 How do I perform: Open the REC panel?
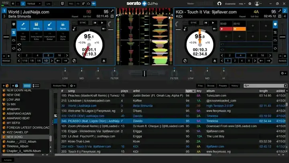tap(71, 4)
